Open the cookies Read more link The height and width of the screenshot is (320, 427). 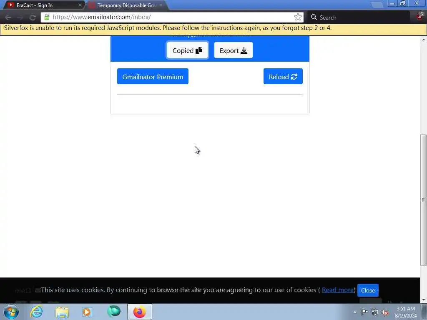tap(338, 290)
